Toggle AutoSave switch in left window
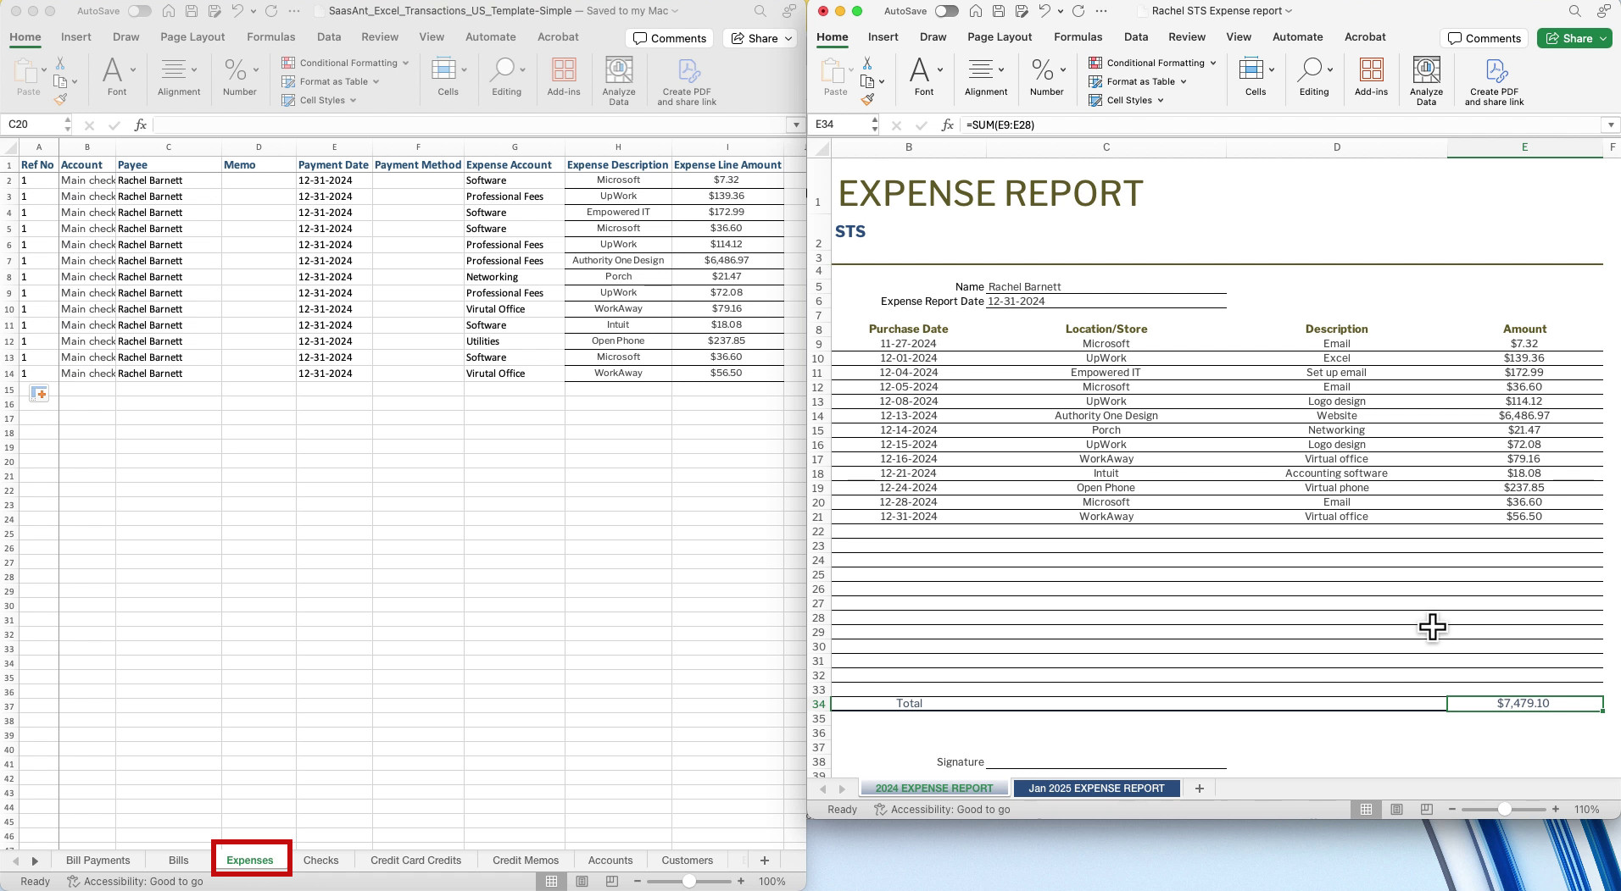 (139, 11)
